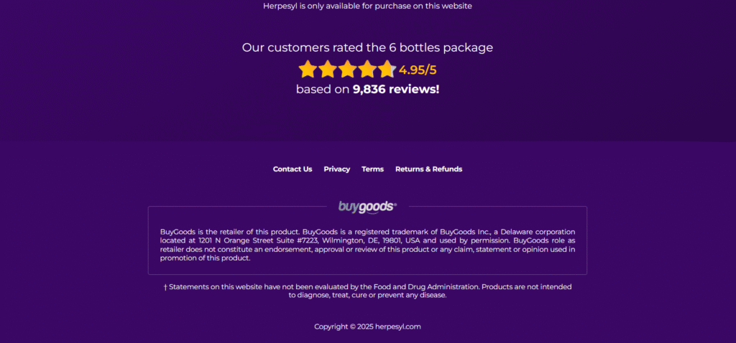
Task: Click the dagger symbol before the FDA statement
Action: click(x=165, y=287)
